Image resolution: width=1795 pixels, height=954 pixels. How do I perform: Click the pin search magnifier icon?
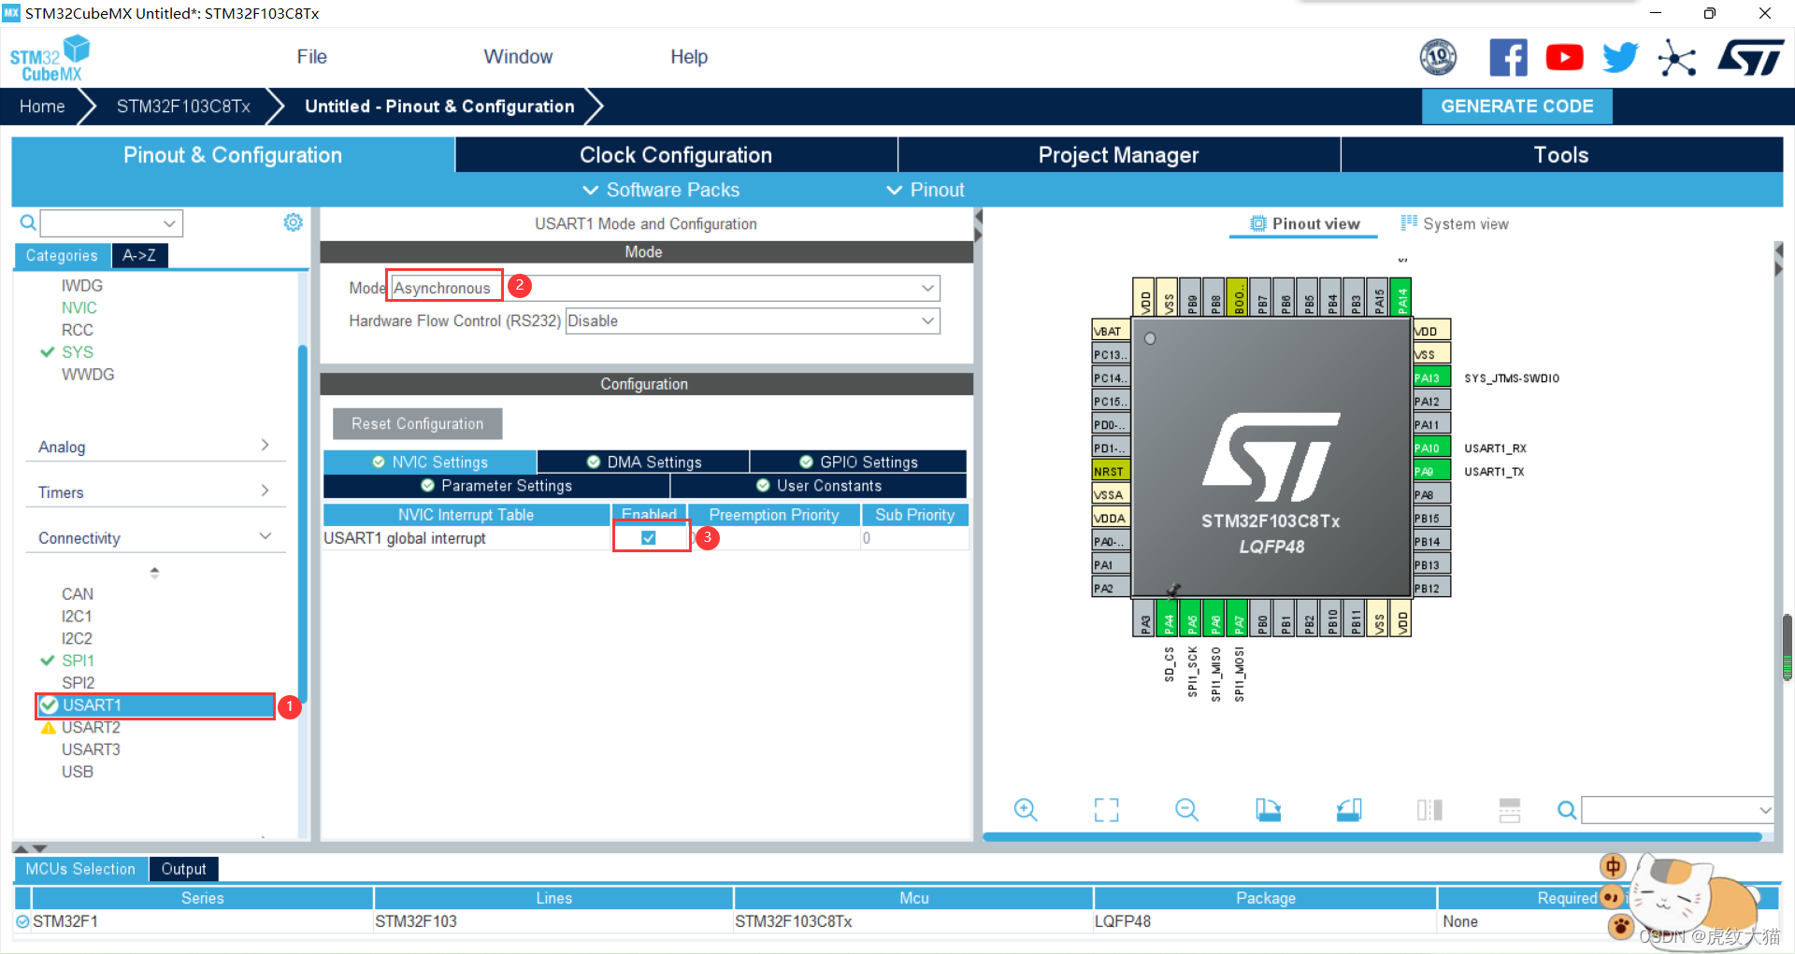1567,810
